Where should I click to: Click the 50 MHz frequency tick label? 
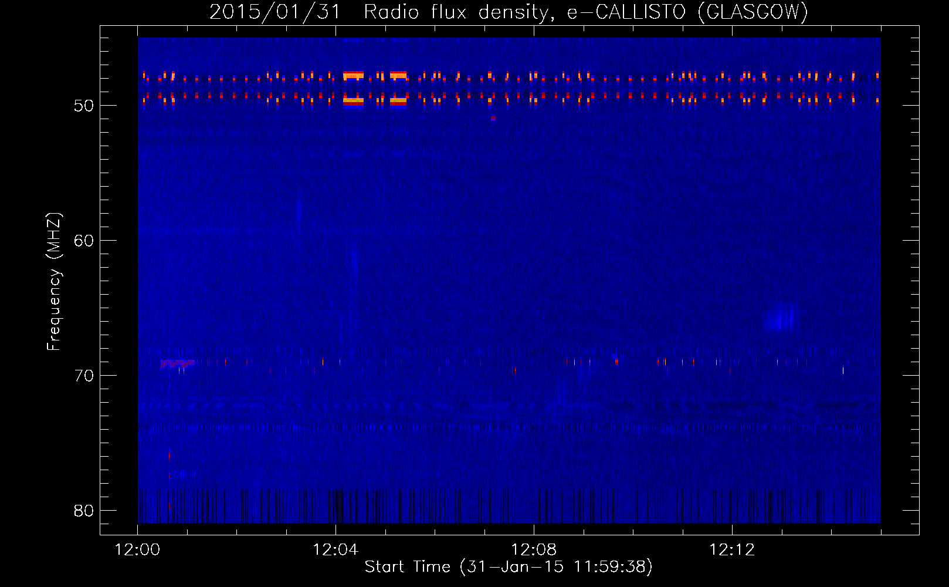[84, 106]
